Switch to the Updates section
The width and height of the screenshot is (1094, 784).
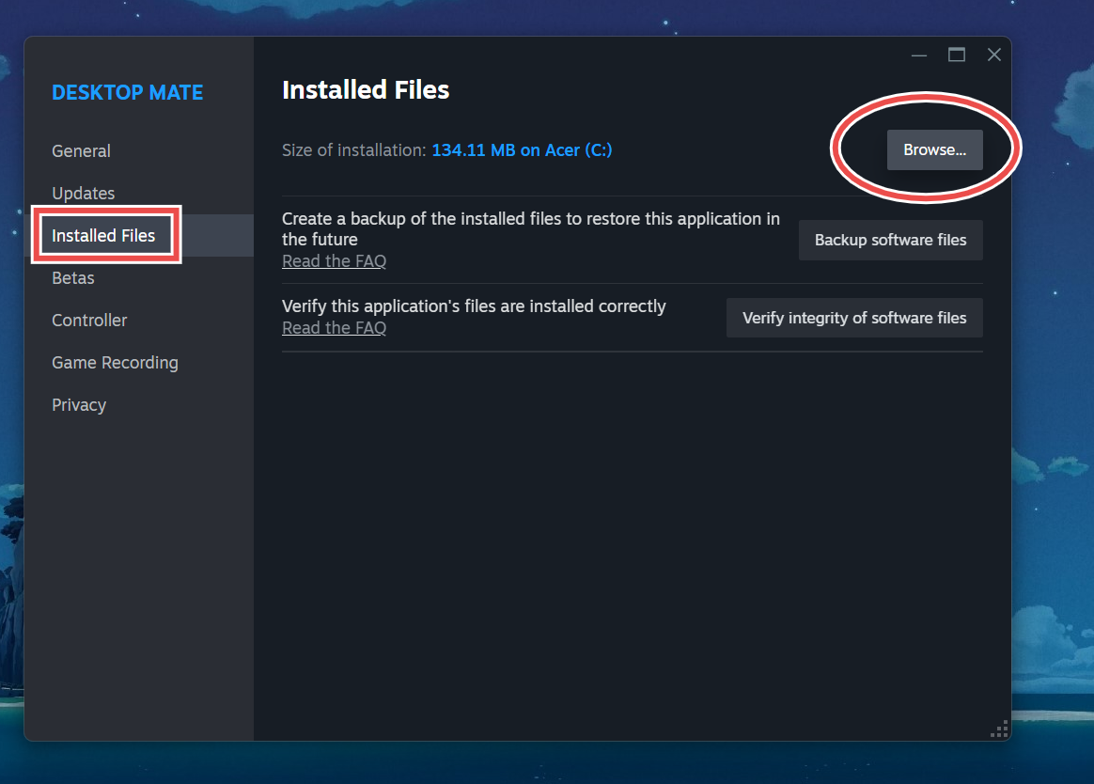pyautogui.click(x=83, y=194)
